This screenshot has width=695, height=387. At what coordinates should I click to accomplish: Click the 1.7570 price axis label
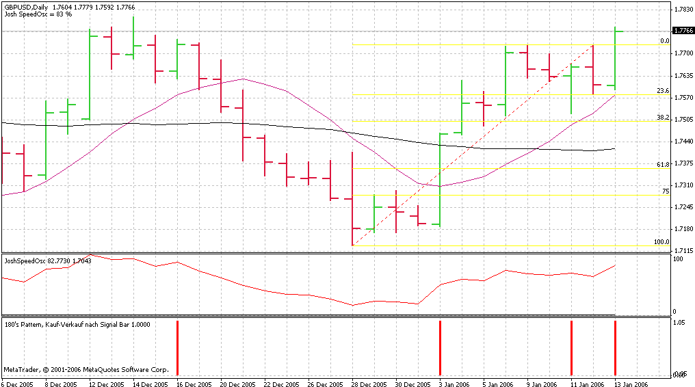point(683,97)
